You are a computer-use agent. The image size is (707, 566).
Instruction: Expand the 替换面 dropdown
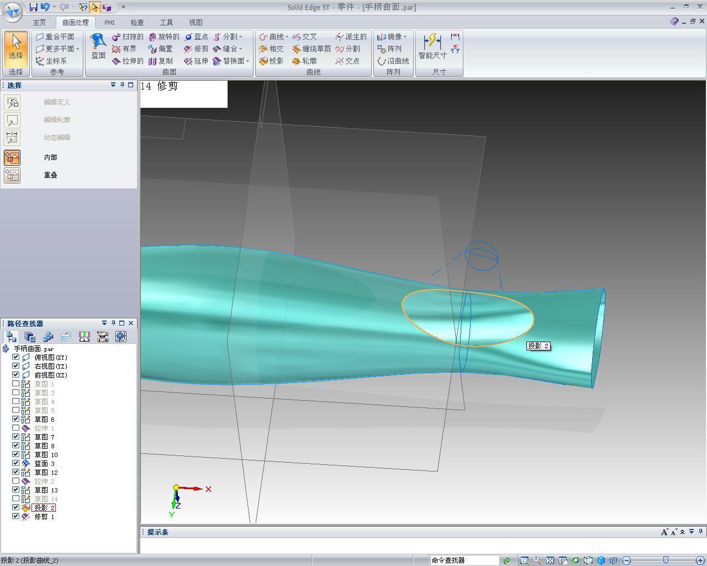247,61
